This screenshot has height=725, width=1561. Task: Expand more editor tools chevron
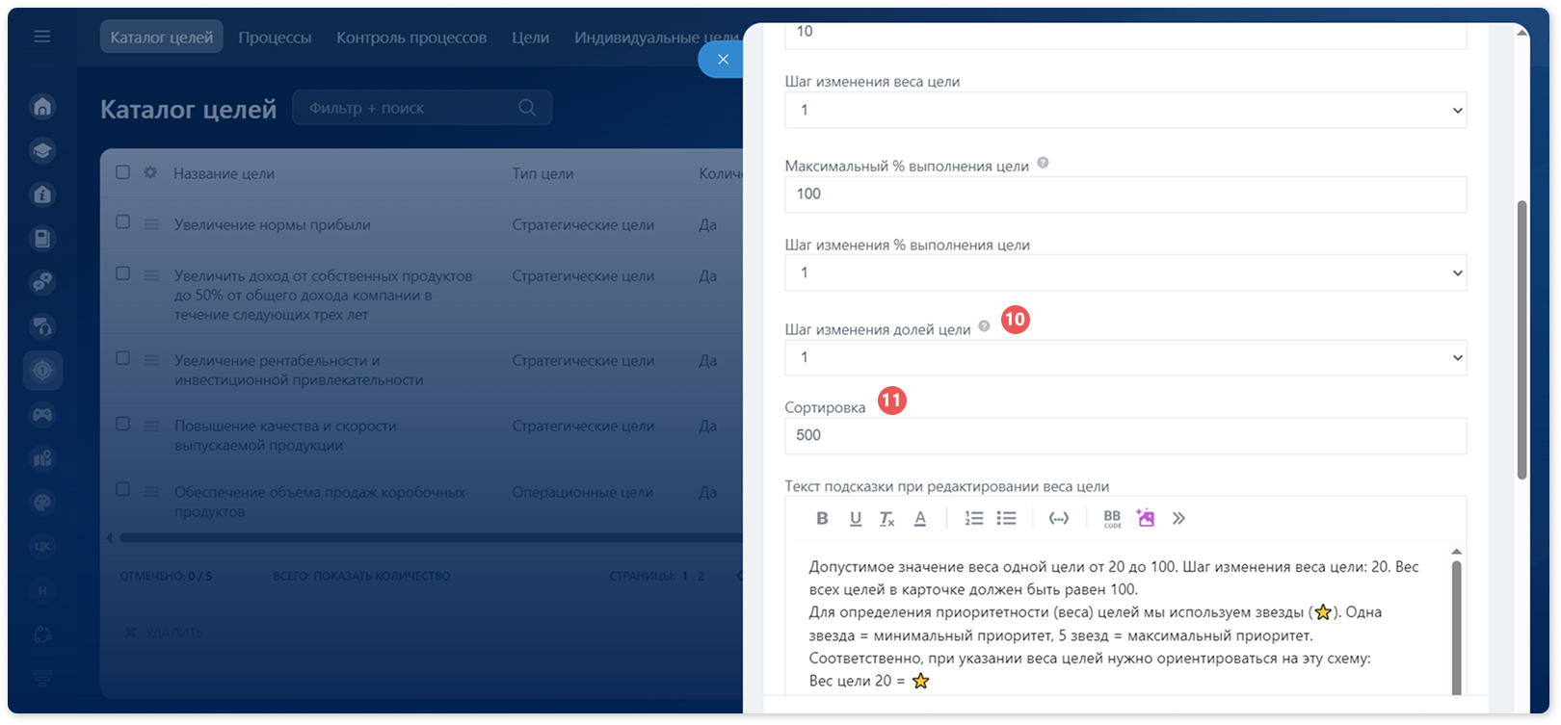click(1178, 518)
